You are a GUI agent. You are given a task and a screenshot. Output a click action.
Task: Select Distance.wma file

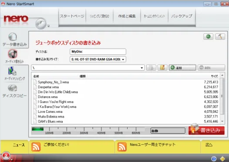pos(47,97)
